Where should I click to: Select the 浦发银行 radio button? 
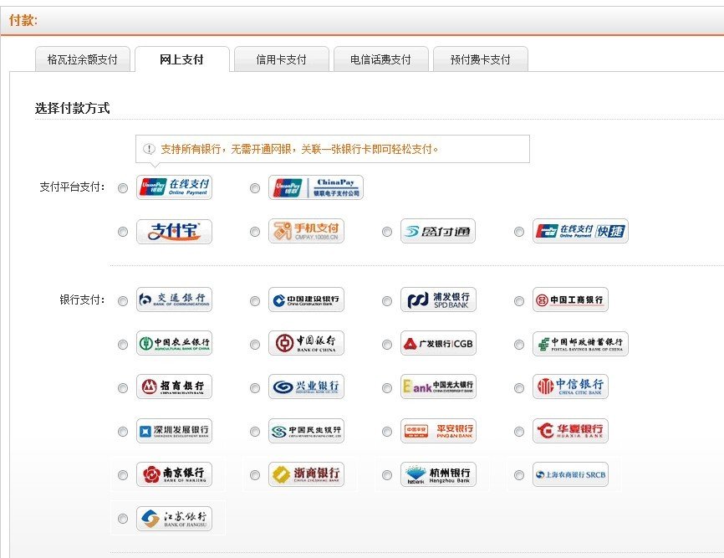[x=387, y=301]
